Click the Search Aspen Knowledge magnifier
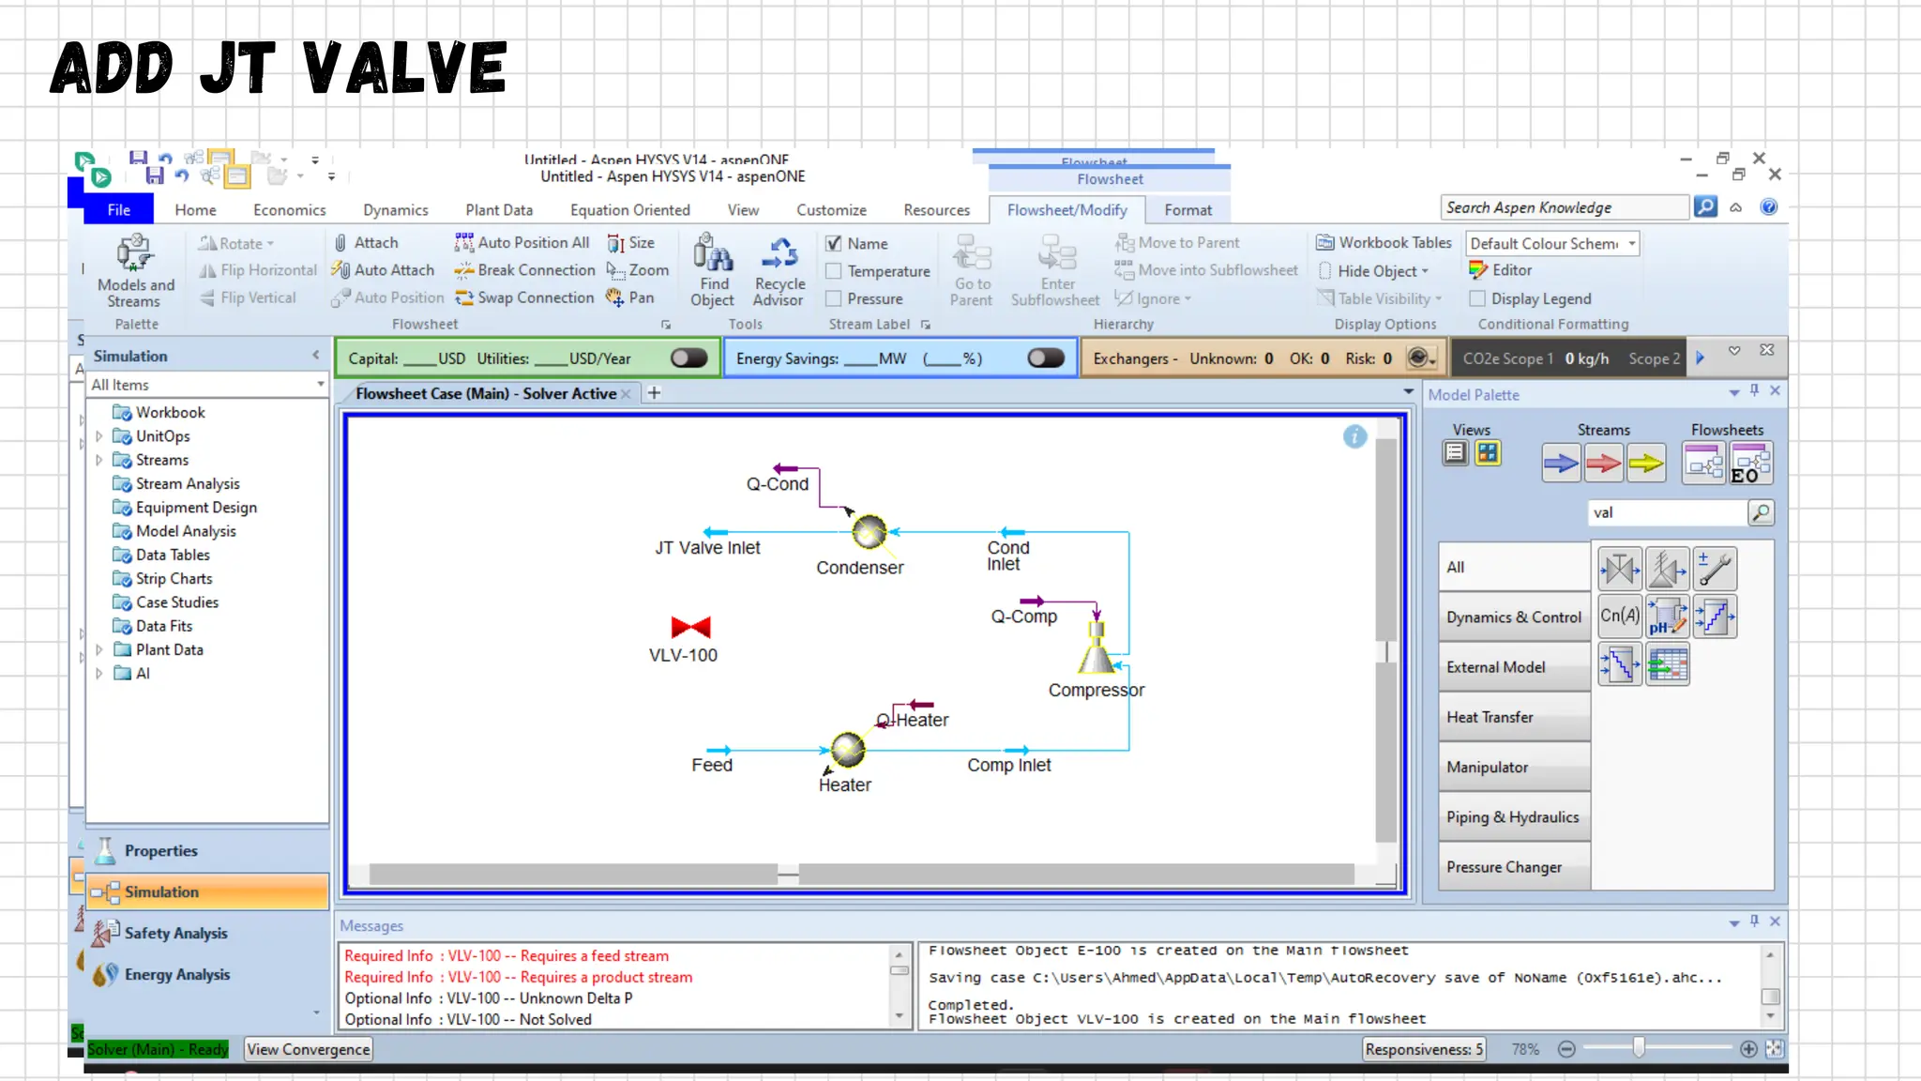The image size is (1921, 1081). pos(1705,206)
